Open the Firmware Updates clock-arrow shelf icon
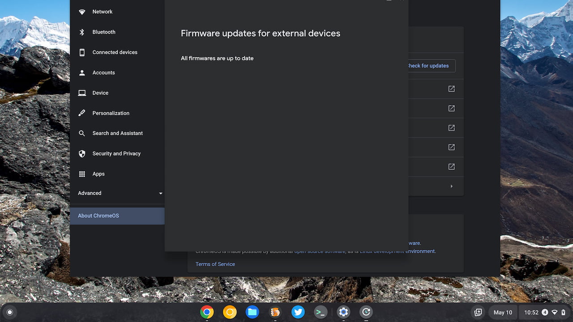This screenshot has width=573, height=322. pos(366,312)
